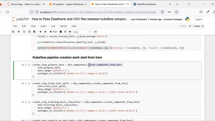Click the print Model Metrics code line
The width and height of the screenshot is (215, 121).
[111, 48]
